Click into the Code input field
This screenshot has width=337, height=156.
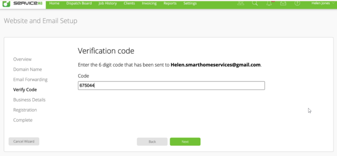[171, 86]
